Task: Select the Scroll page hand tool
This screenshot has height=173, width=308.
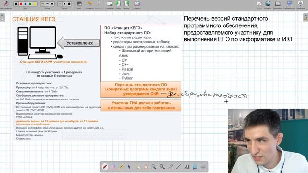Action: pyautogui.click(x=146, y=167)
